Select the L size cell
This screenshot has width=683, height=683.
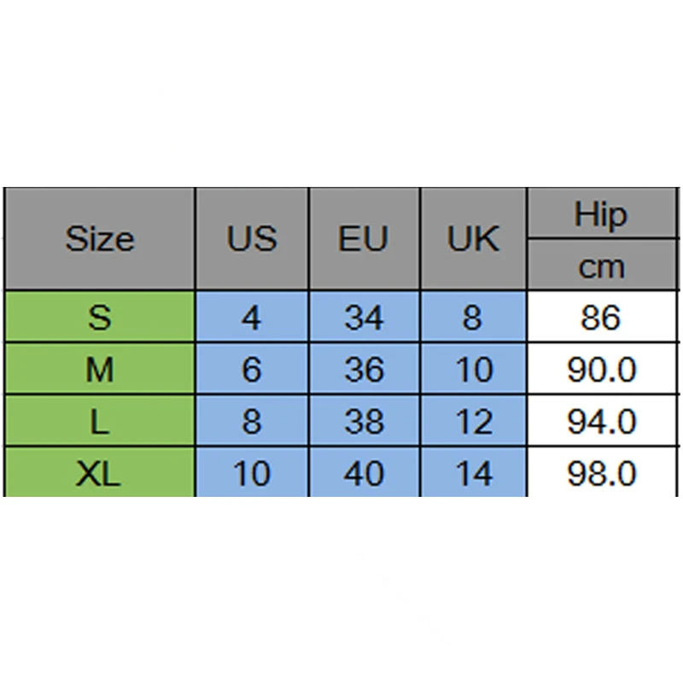pyautogui.click(x=100, y=422)
